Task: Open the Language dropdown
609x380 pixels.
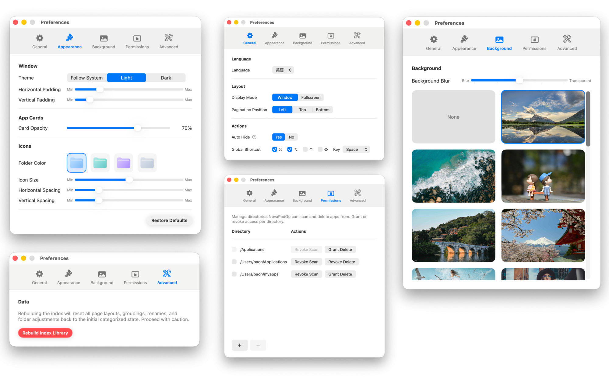Action: (283, 70)
